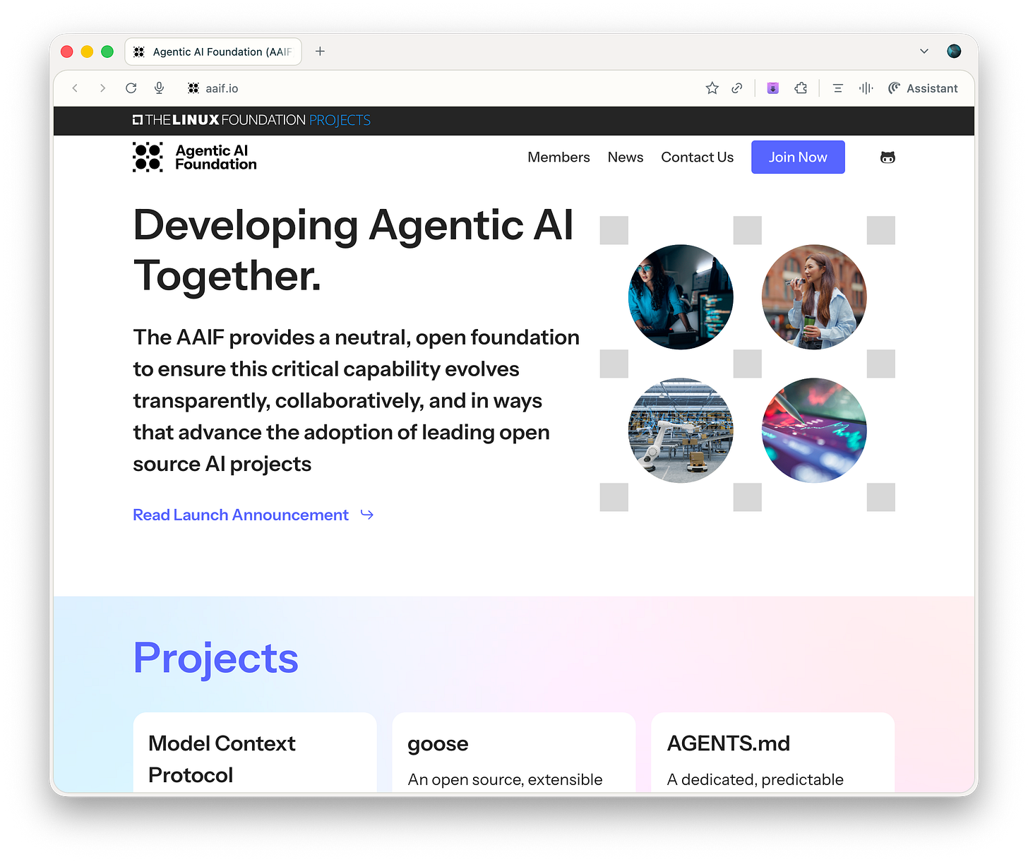Open the browser profile avatar
The image size is (1028, 862).
pos(954,51)
